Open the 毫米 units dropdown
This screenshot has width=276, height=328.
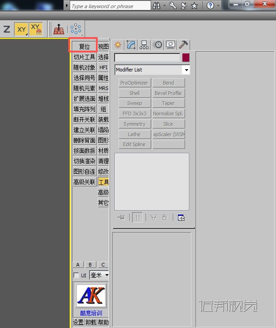point(107,275)
